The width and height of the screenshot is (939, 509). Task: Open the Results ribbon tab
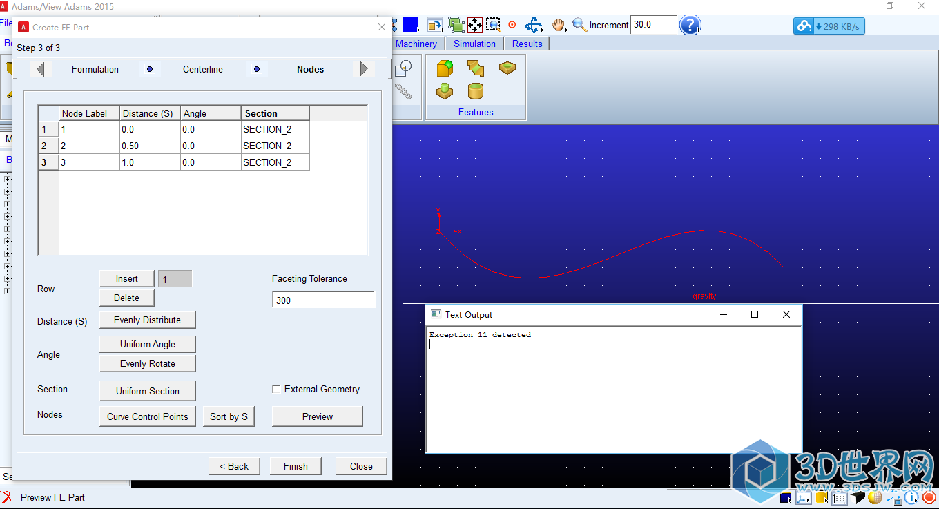click(527, 44)
